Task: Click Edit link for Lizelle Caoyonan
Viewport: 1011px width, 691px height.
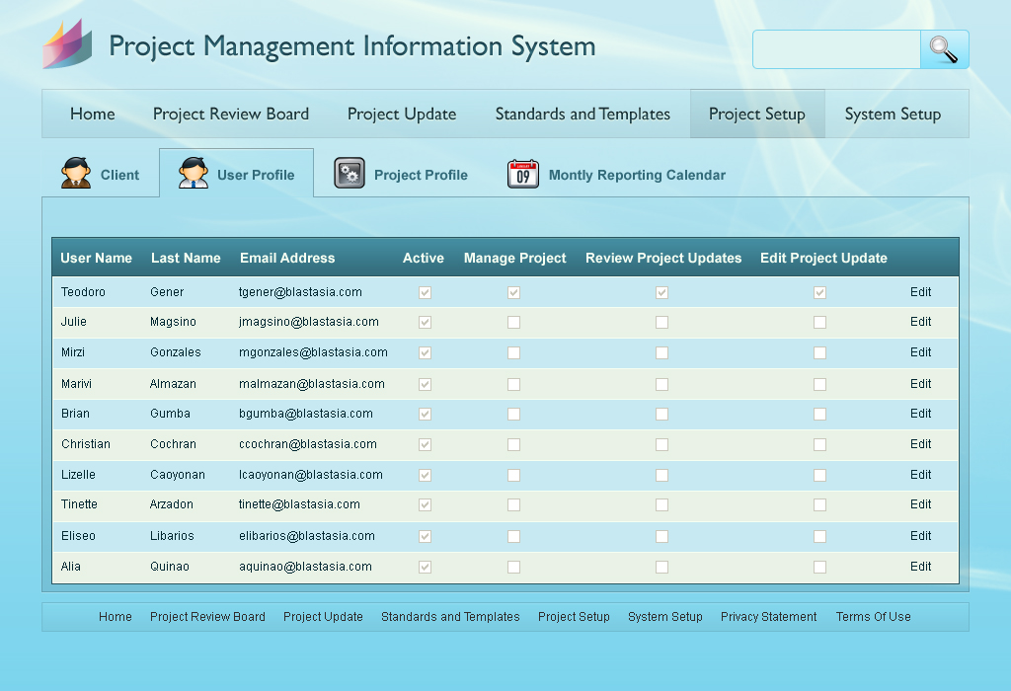Action: [921, 475]
